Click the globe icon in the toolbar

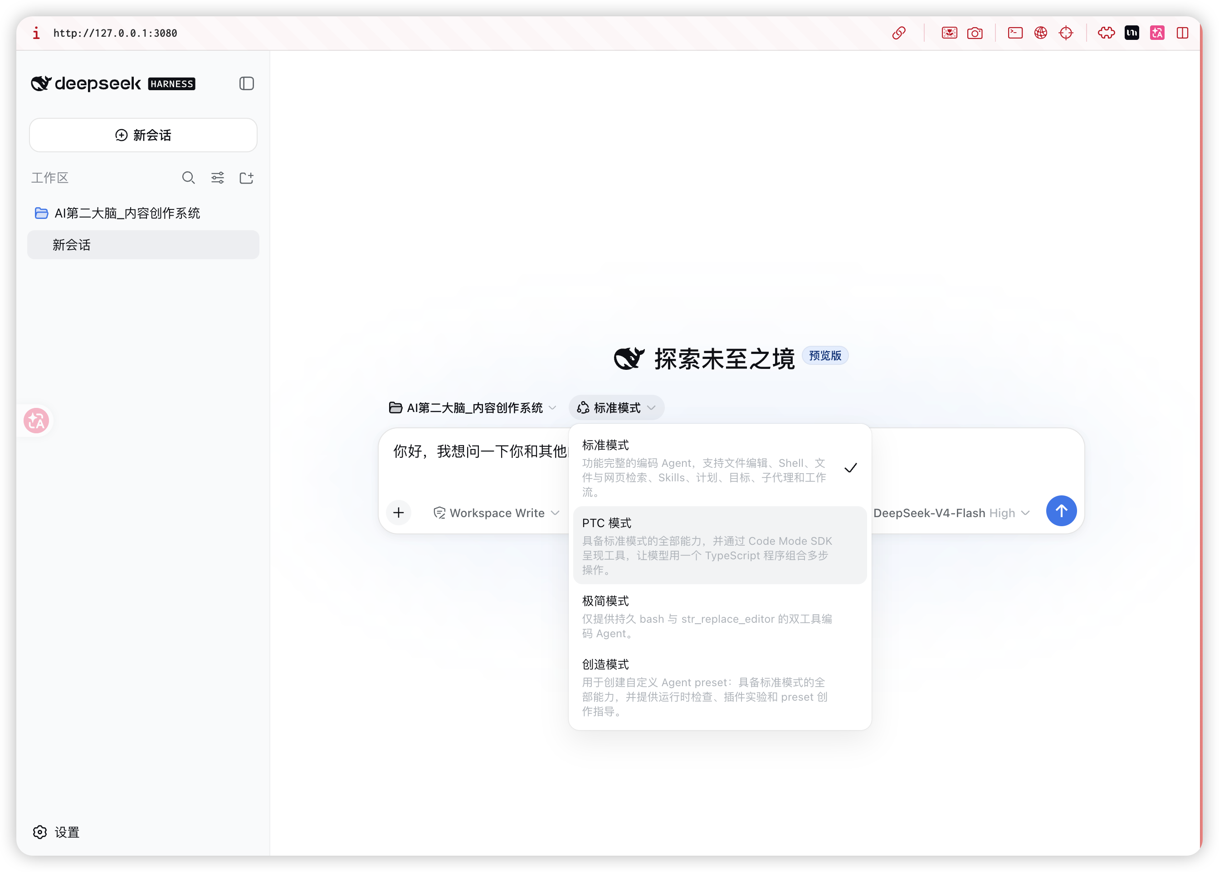1041,33
